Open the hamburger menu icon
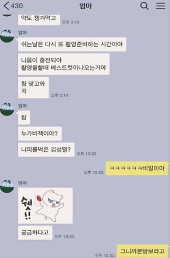 [160, 6]
